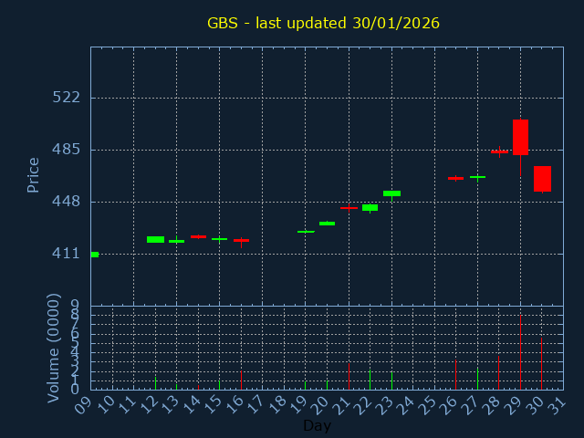The width and height of the screenshot is (584, 438).
Task: Click the red volume bar on day 16
Action: point(241,379)
